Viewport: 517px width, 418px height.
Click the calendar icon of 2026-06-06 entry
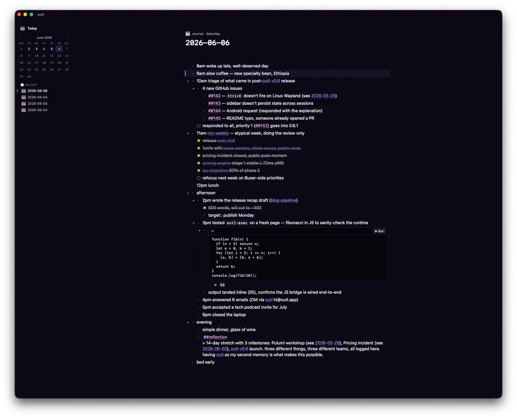pos(24,91)
